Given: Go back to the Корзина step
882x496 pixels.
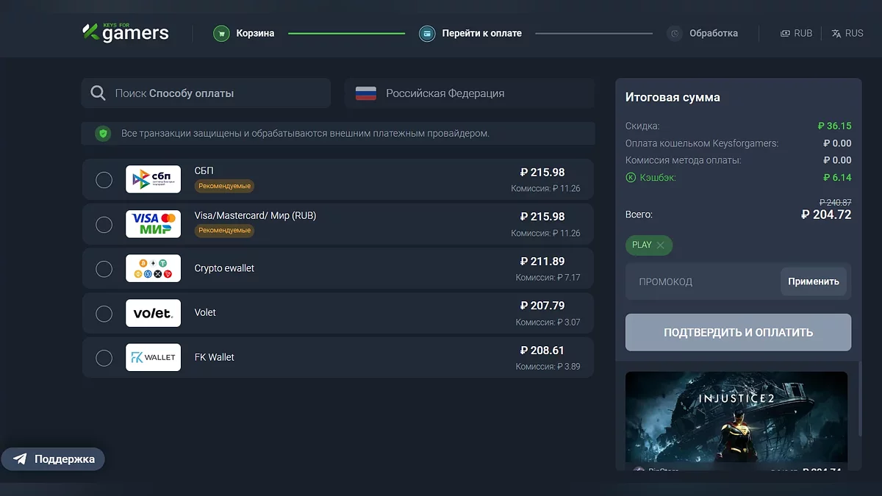Looking at the screenshot, I should tap(255, 33).
